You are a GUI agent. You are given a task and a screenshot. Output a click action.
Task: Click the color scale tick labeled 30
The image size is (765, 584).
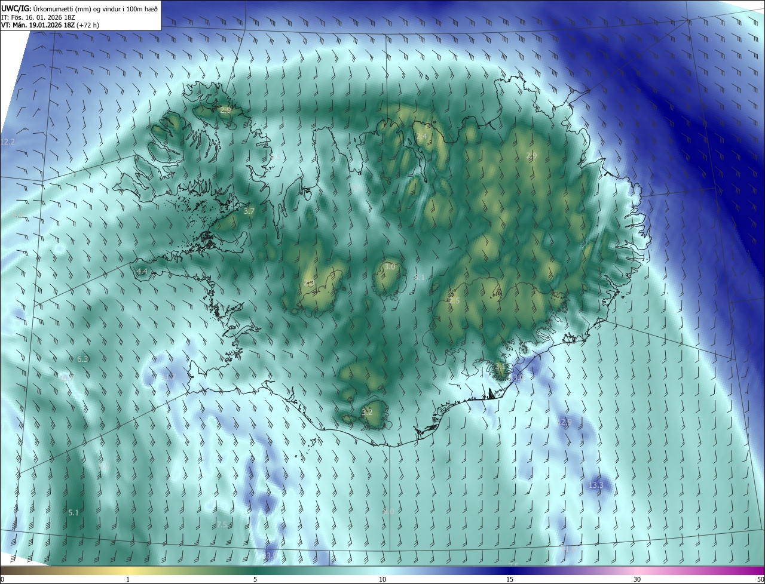(637, 580)
